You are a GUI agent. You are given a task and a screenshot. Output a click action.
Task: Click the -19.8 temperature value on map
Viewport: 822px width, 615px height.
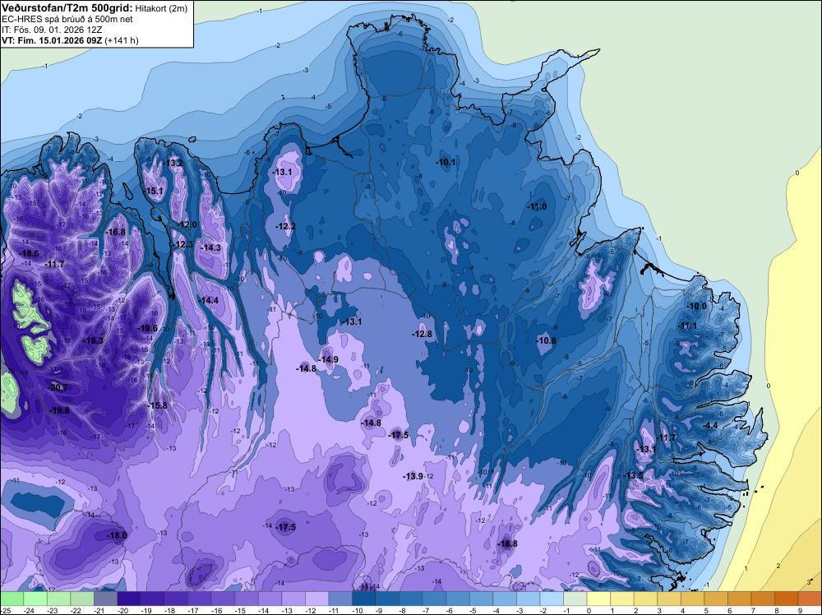click(59, 410)
